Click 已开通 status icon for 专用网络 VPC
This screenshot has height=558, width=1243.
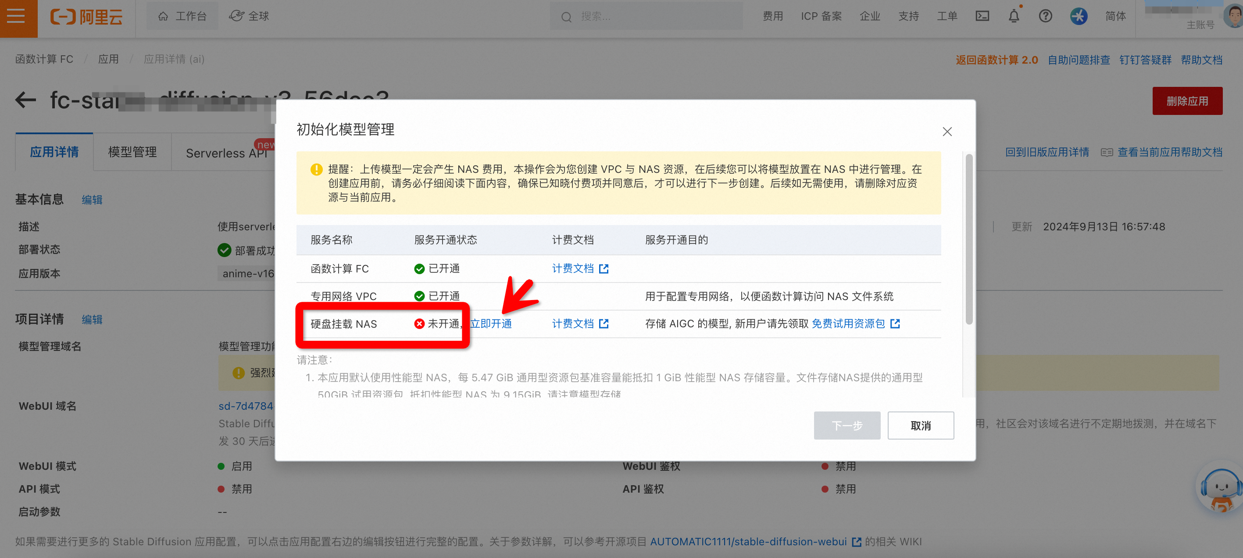419,296
